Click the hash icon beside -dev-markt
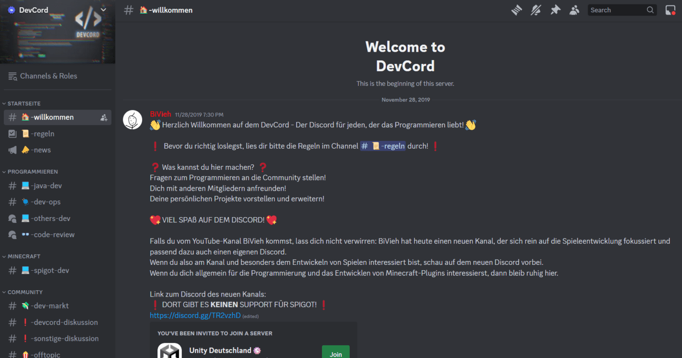The width and height of the screenshot is (682, 358). click(x=13, y=306)
